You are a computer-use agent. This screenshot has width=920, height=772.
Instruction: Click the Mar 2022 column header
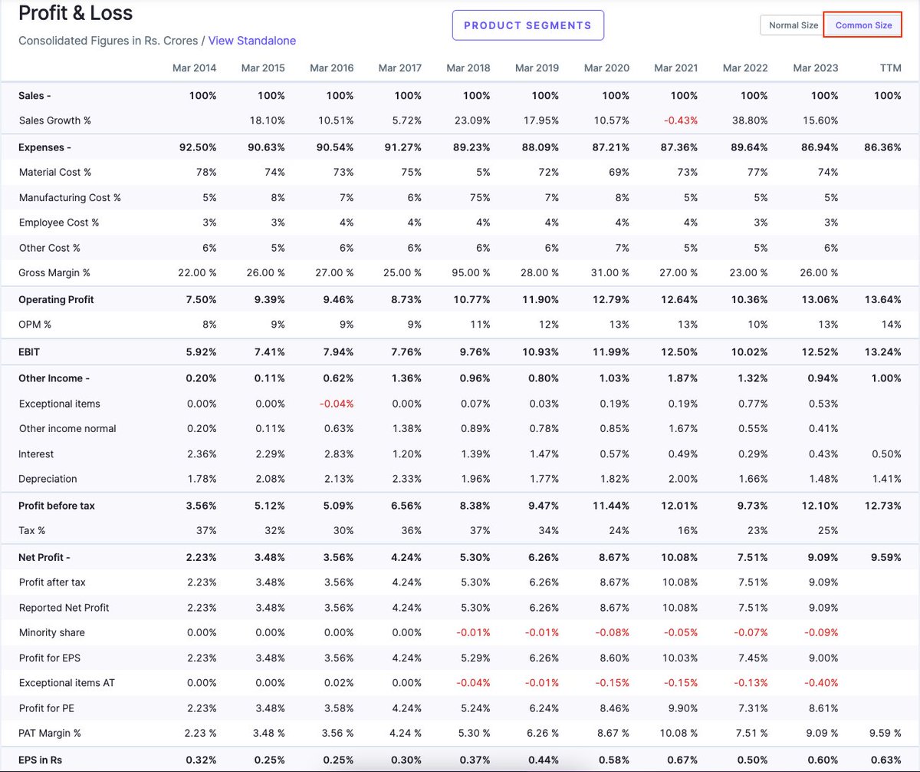tap(745, 68)
